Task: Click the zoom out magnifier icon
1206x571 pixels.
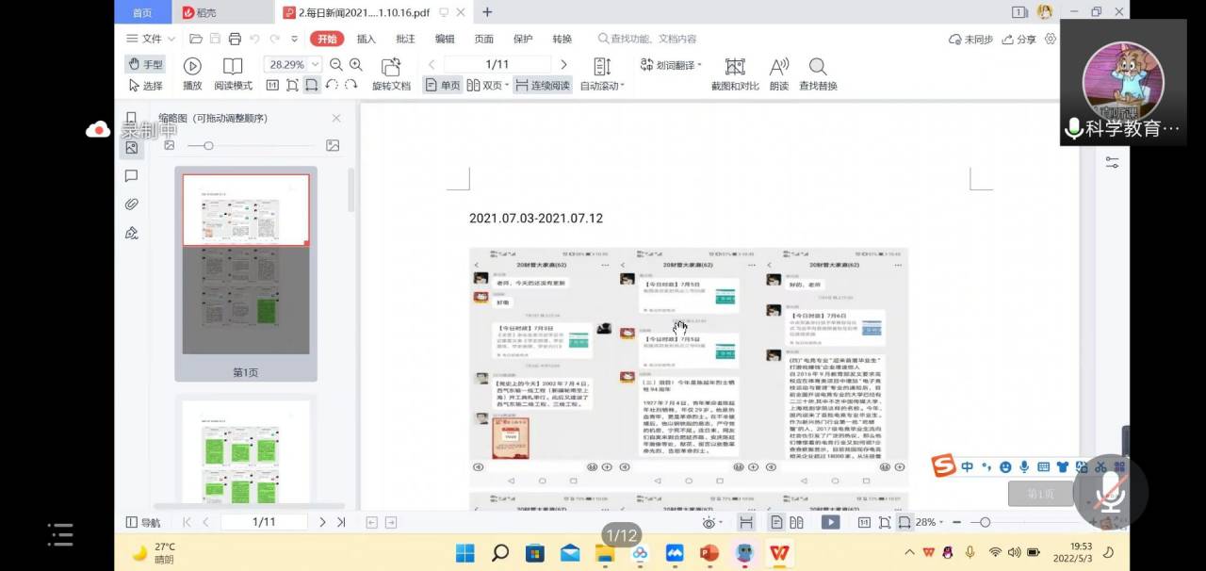Action: click(336, 64)
